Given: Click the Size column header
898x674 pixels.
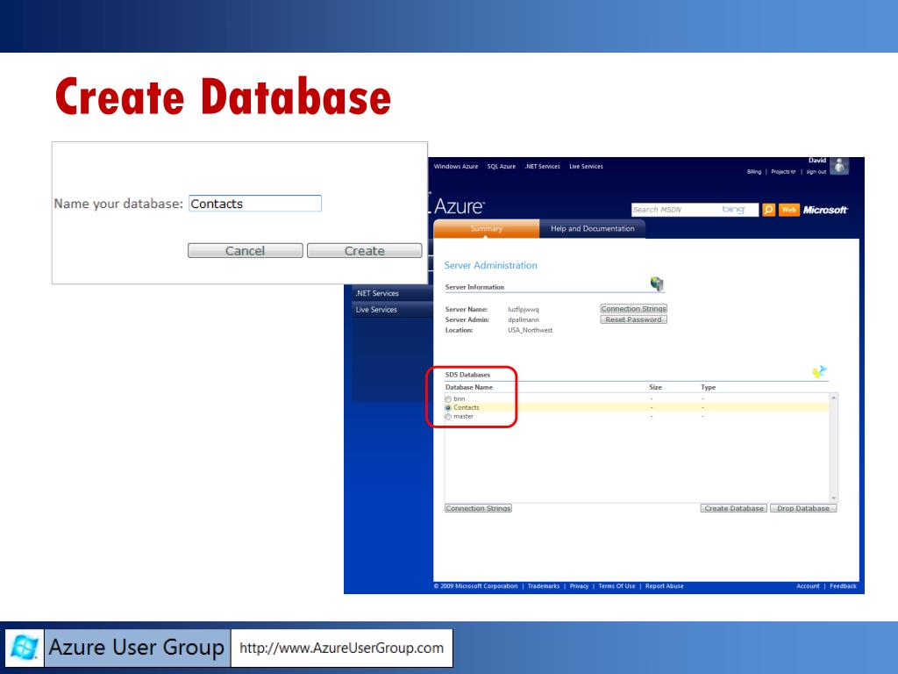Looking at the screenshot, I should [655, 387].
